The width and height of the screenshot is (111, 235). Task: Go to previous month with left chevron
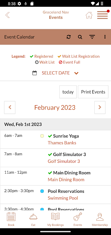coord(10,108)
